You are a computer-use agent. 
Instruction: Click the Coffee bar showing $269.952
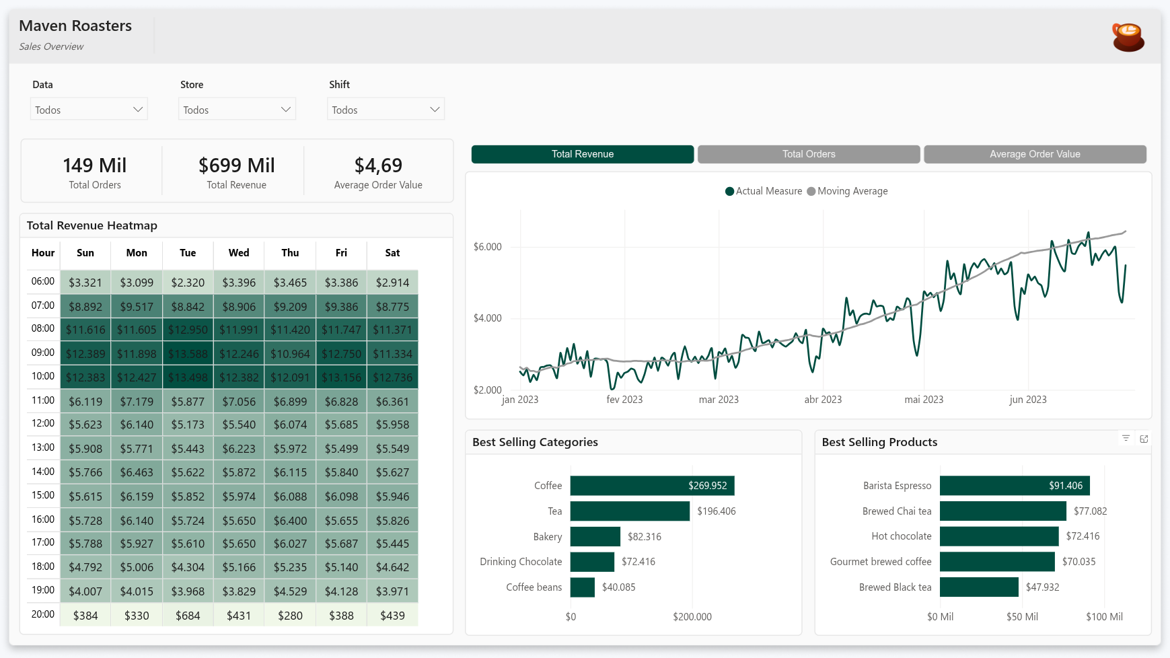[x=653, y=486]
